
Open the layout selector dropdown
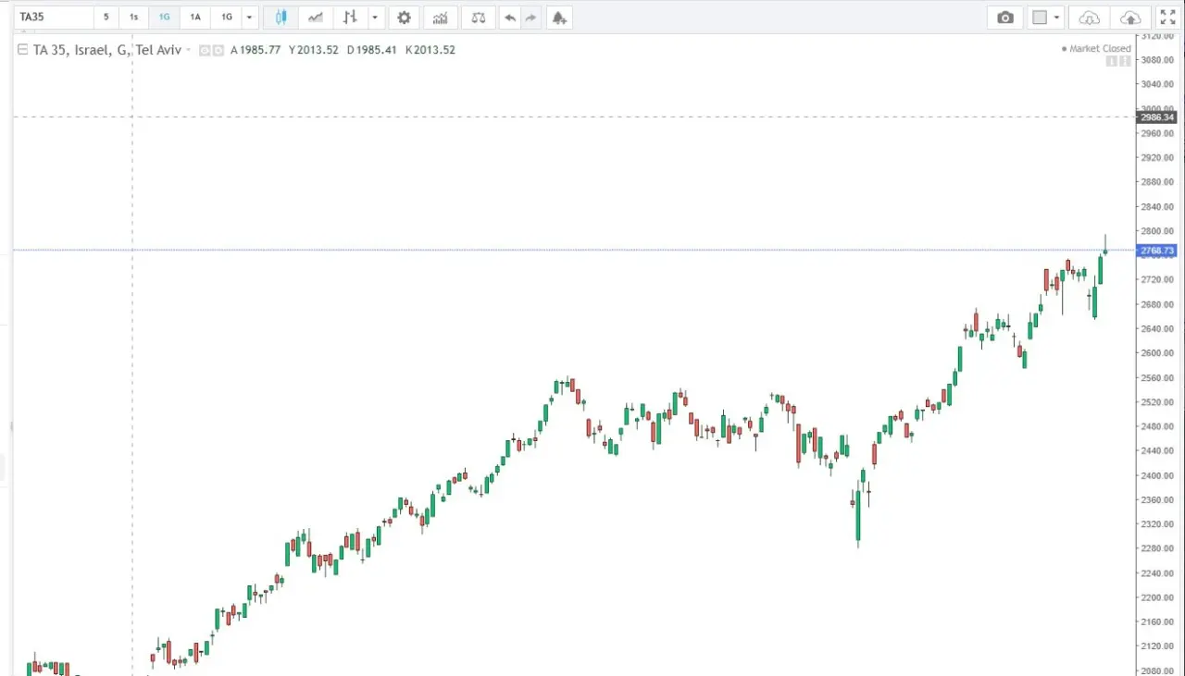coord(1046,18)
